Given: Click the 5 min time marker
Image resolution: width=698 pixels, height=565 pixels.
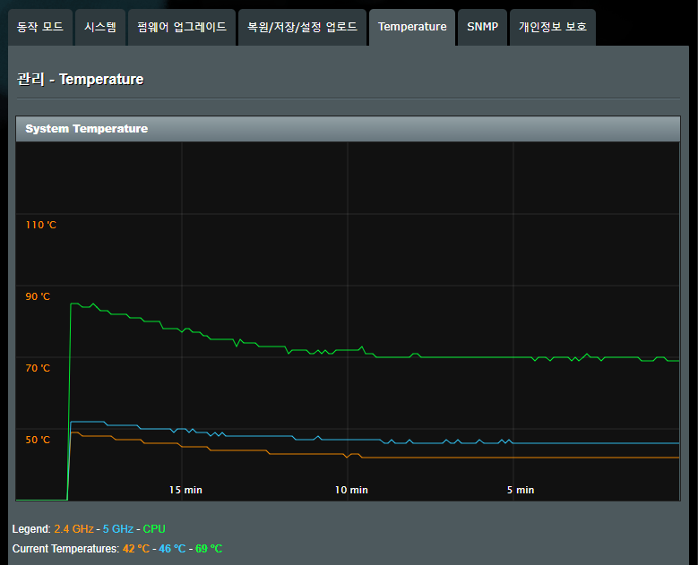Looking at the screenshot, I should coord(521,490).
